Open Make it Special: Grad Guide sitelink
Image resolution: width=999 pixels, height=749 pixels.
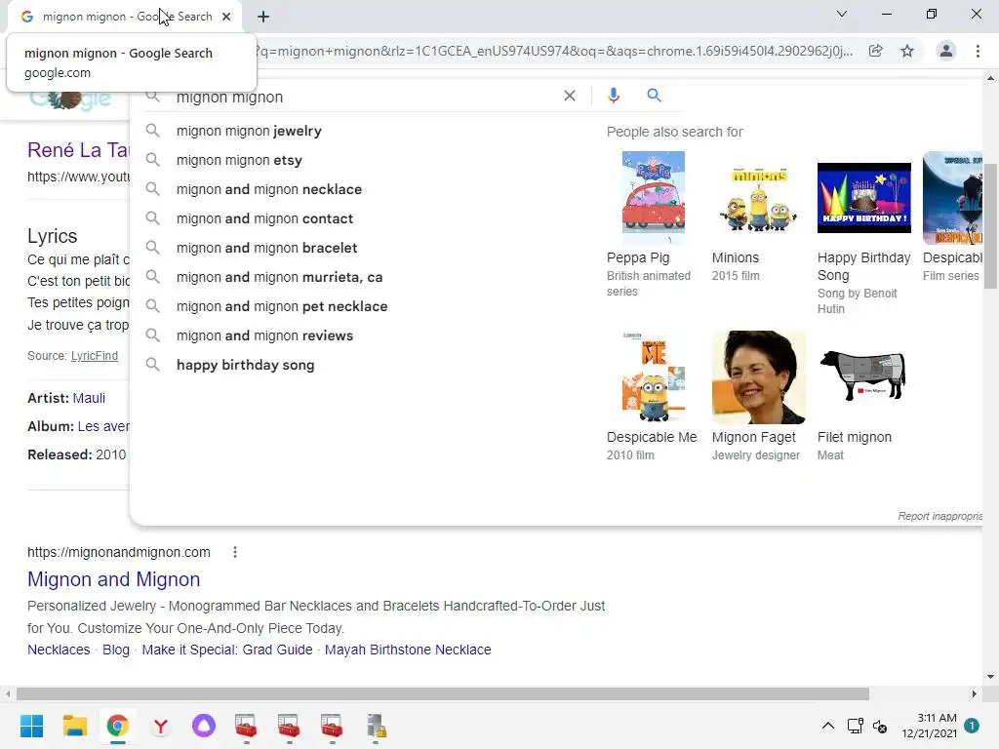point(226,650)
